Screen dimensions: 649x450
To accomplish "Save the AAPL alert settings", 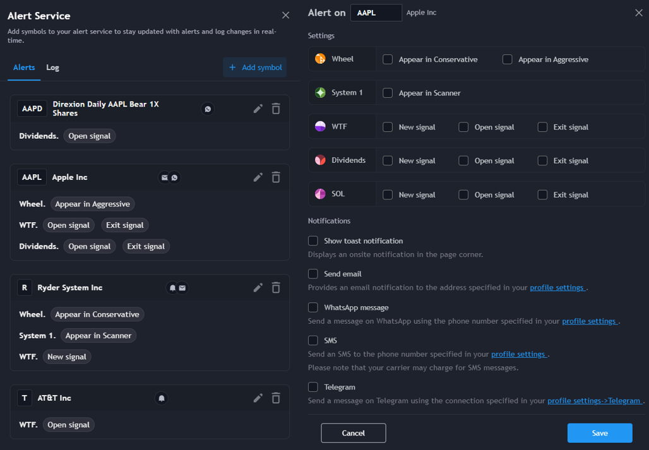I will [x=600, y=433].
